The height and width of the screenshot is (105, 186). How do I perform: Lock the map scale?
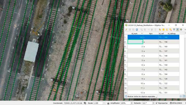(x=108, y=103)
